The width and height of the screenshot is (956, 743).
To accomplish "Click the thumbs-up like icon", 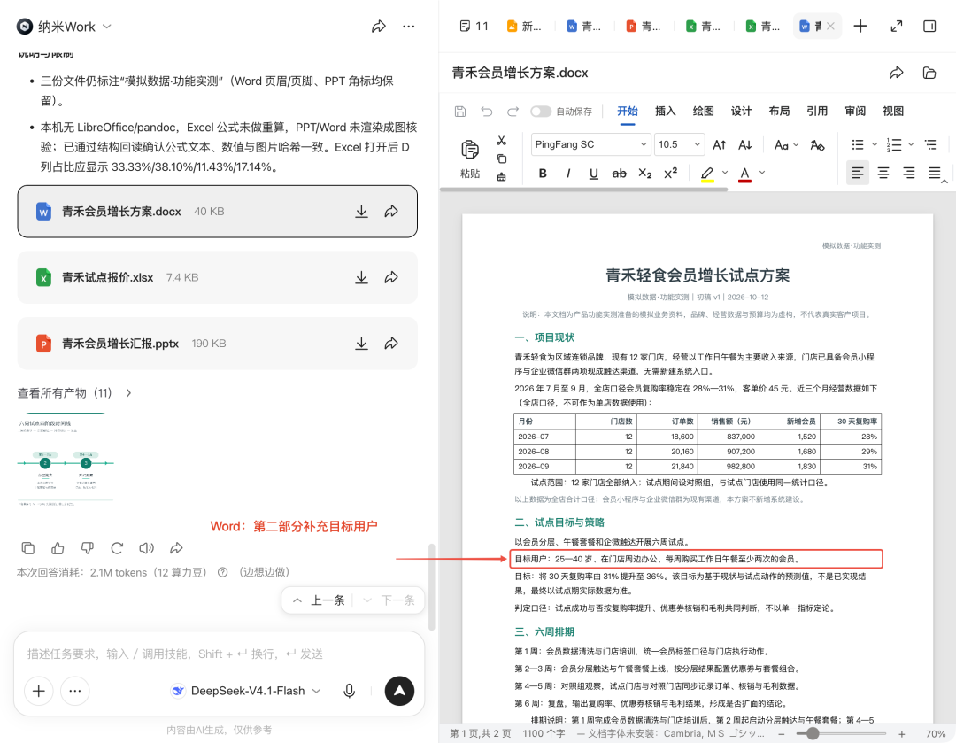I will coord(58,548).
